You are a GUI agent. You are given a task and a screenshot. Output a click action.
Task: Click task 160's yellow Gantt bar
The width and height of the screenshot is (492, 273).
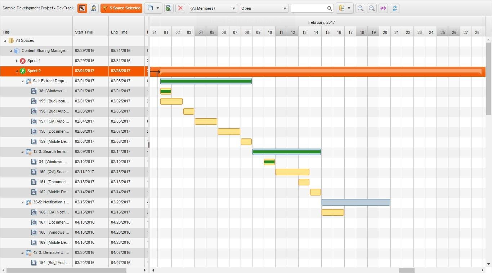pyautogui.click(x=292, y=172)
